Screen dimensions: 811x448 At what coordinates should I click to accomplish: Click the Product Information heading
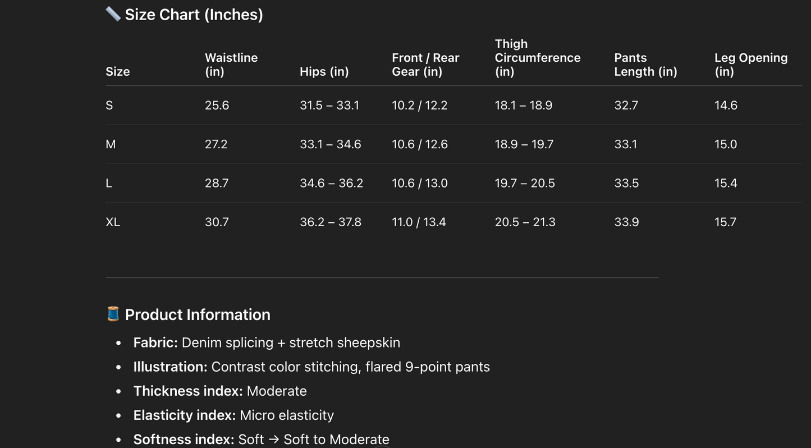click(x=197, y=314)
